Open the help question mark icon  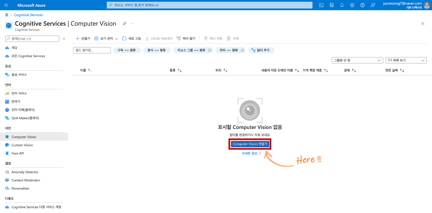tap(362, 5)
